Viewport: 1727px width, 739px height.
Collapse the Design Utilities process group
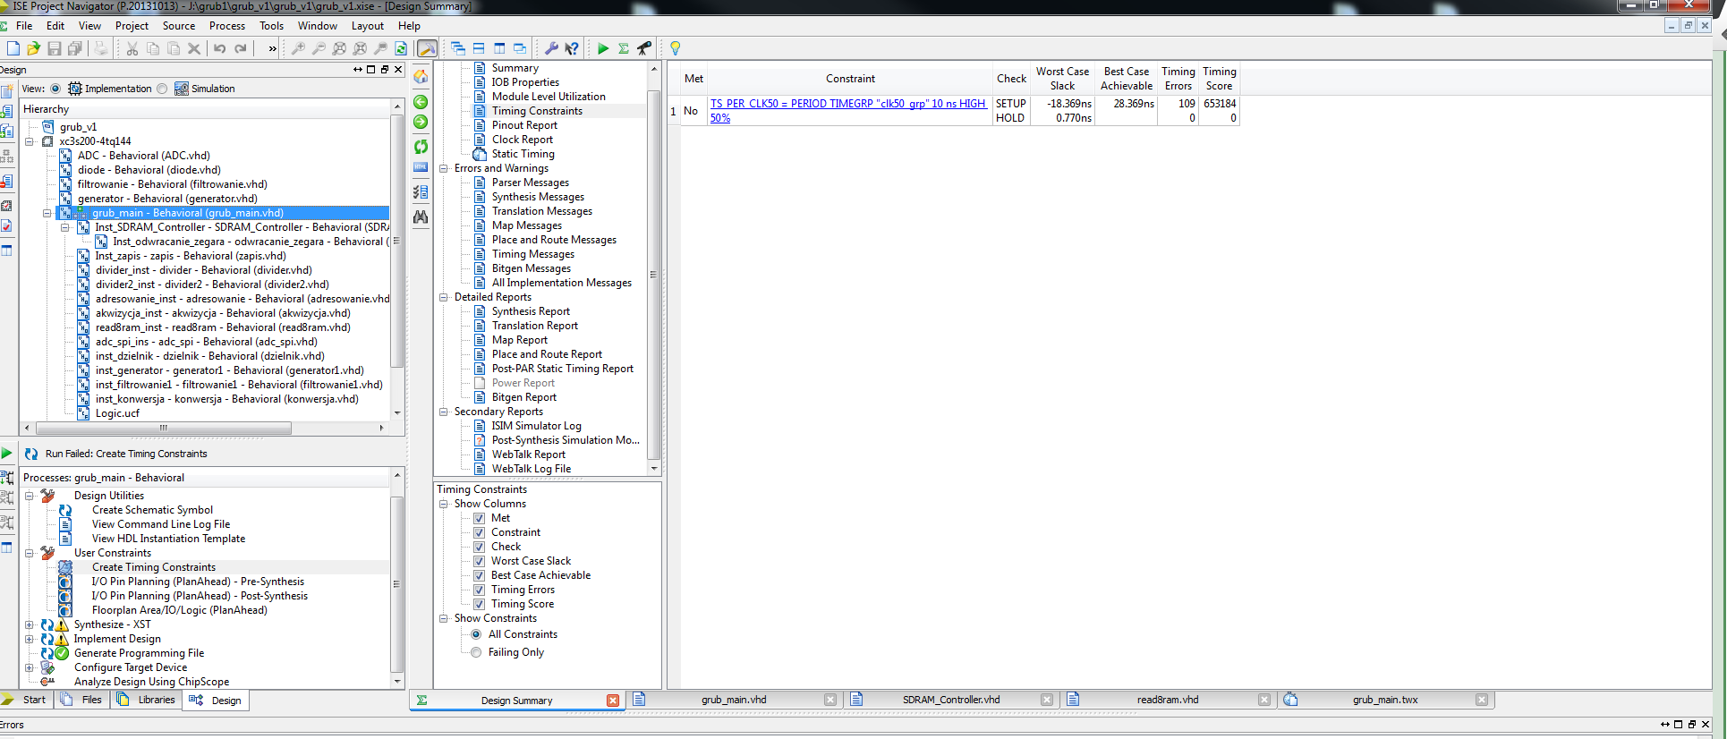pos(30,496)
